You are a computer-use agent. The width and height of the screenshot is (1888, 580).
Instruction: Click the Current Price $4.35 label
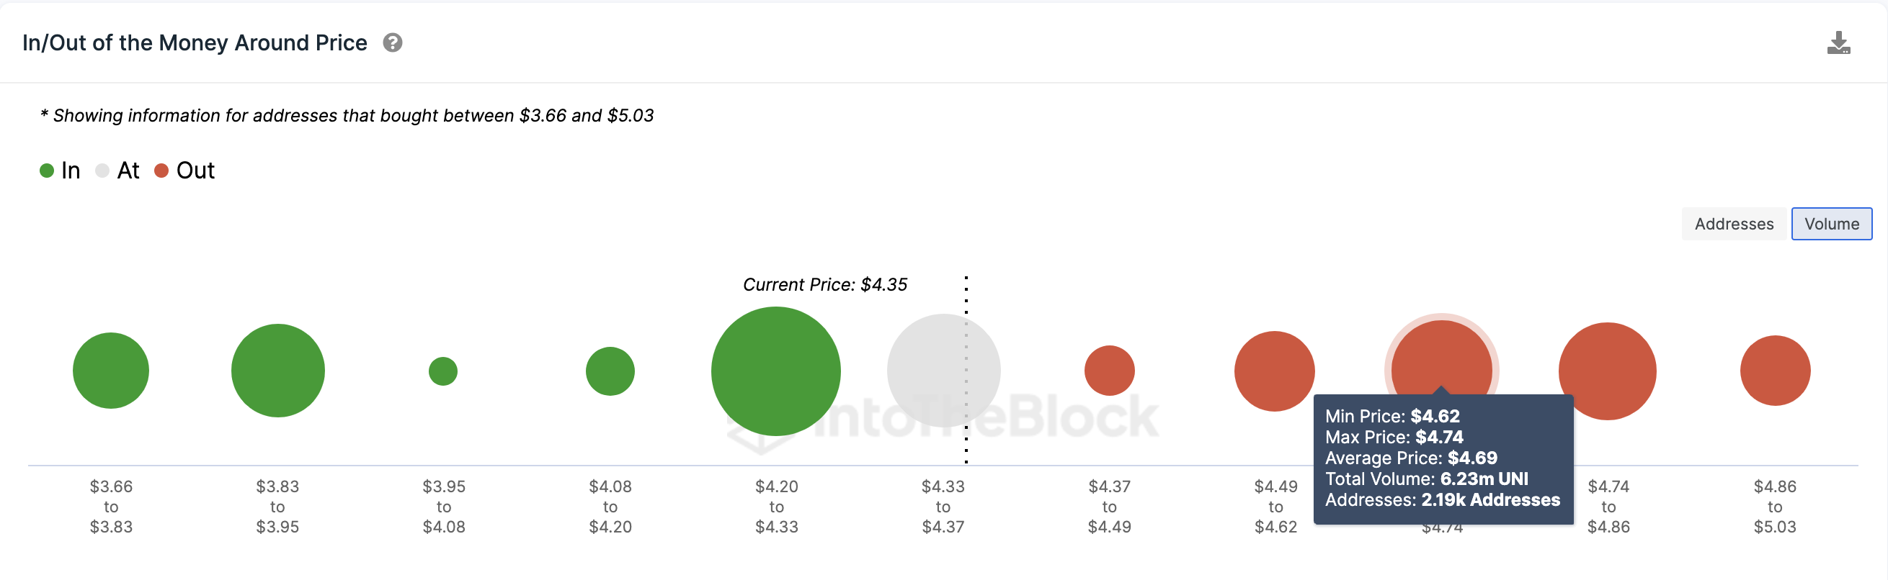pos(825,285)
